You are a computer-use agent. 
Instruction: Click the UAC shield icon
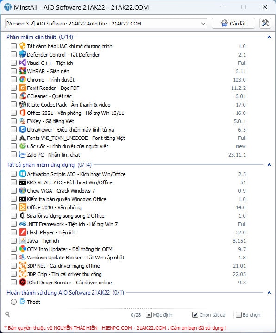click(x=23, y=46)
